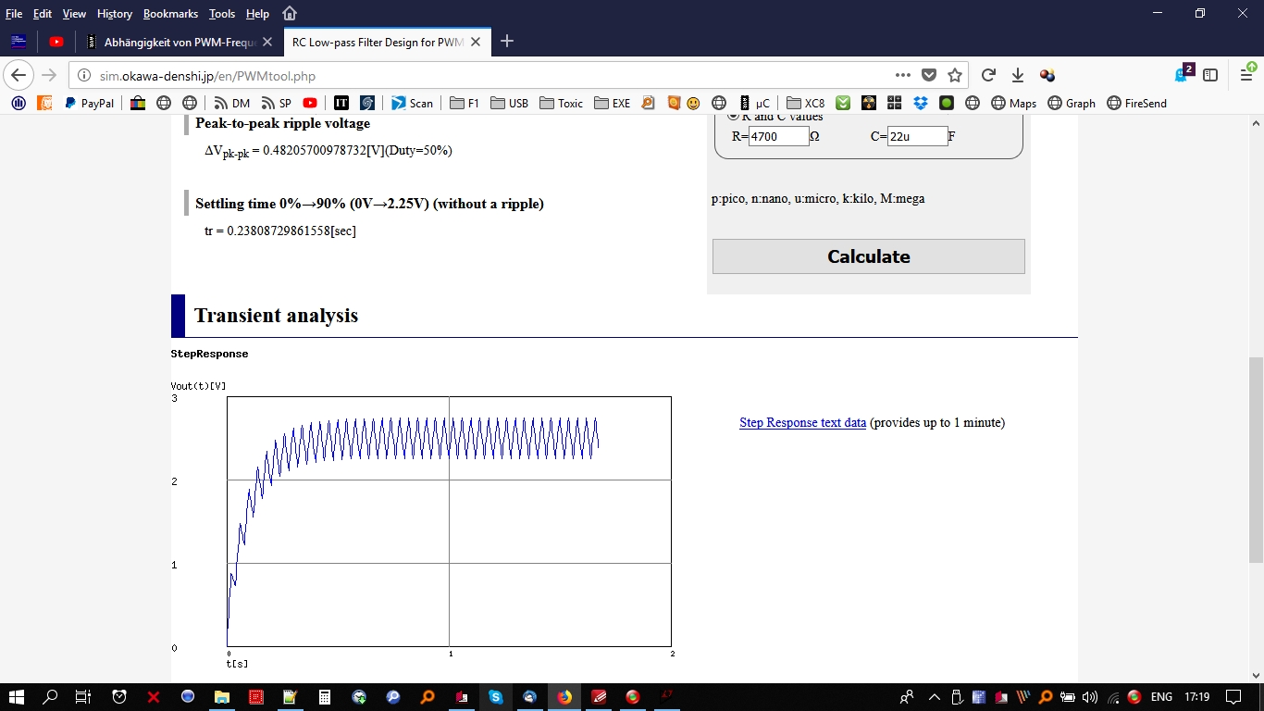Open the Dropbox bookmark icon
Viewport: 1264px width, 711px height.
[920, 104]
